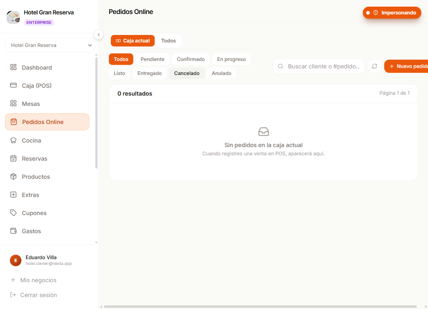Viewport: 428px width, 309px height.
Task: Filter orders by Listo
Action: pyautogui.click(x=120, y=73)
